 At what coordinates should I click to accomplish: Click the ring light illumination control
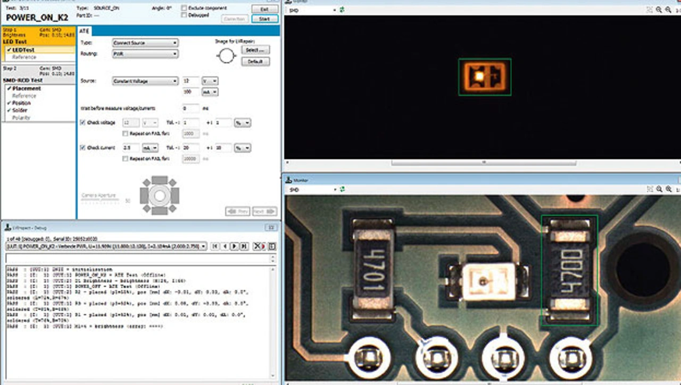click(159, 196)
